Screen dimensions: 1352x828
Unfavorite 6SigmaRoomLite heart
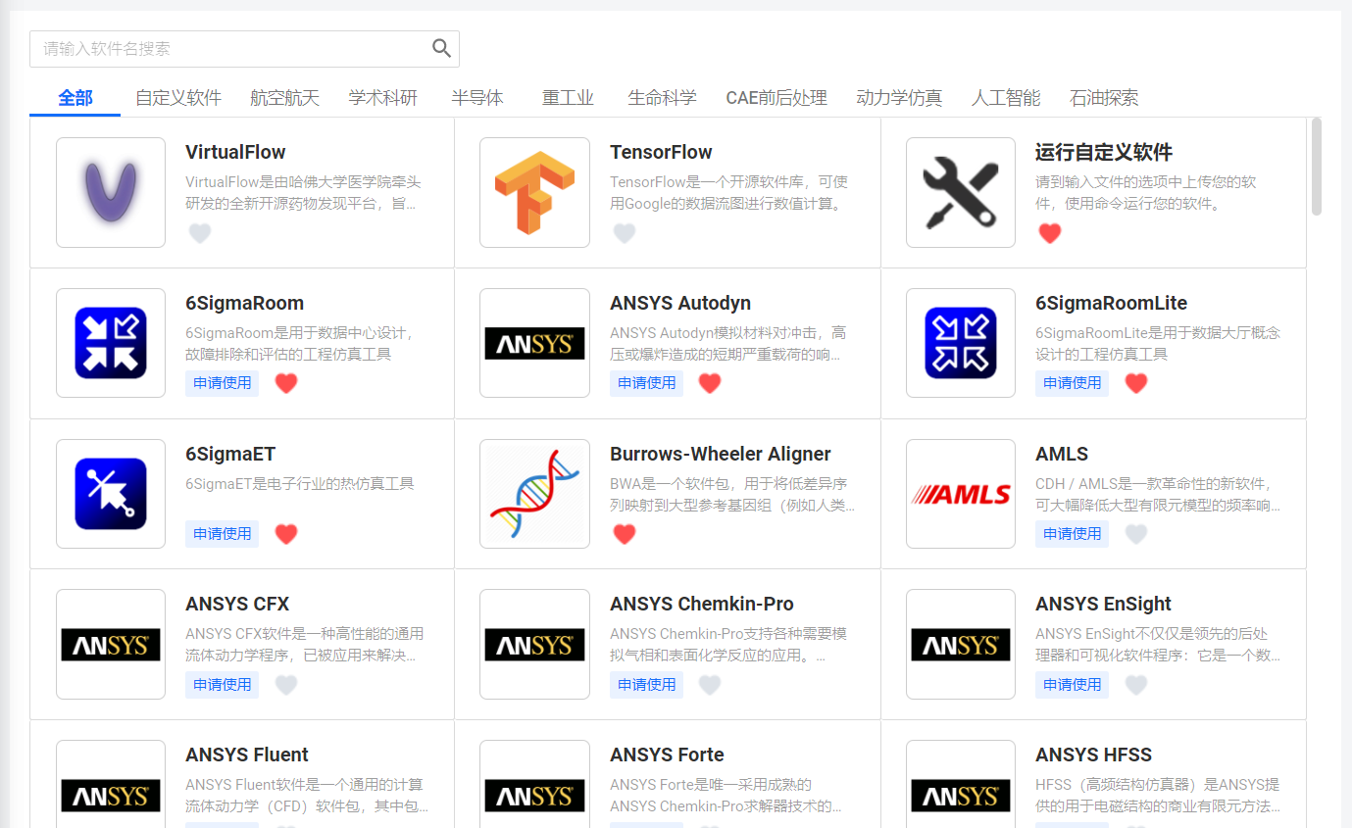click(1136, 383)
